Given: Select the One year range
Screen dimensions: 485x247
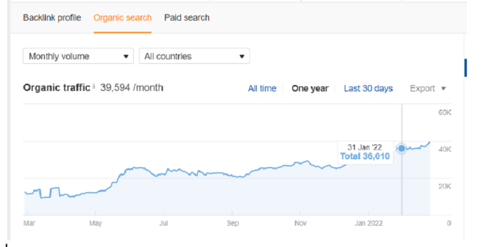Looking at the screenshot, I should click(x=310, y=88).
